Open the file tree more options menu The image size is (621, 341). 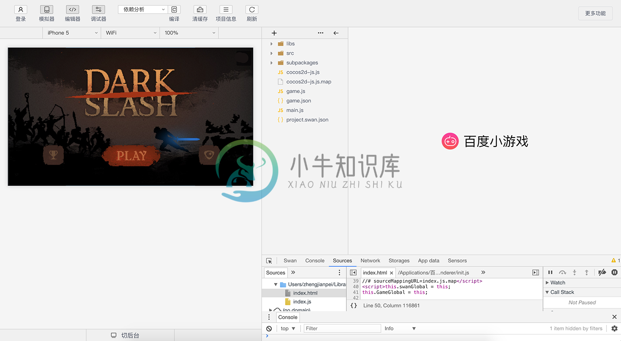tap(320, 33)
